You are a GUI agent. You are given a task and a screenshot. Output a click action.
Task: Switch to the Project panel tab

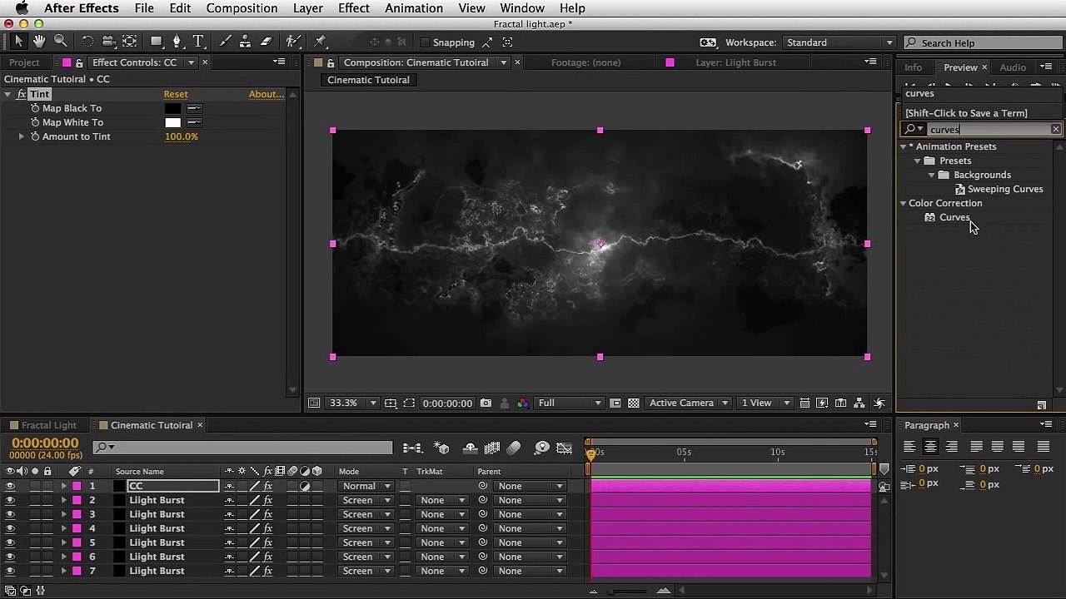(x=24, y=62)
